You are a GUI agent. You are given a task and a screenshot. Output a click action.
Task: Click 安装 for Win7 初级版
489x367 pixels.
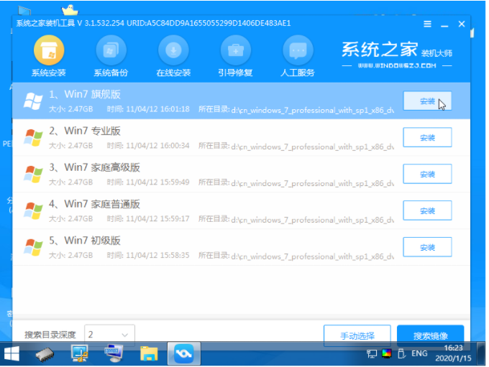[427, 248]
